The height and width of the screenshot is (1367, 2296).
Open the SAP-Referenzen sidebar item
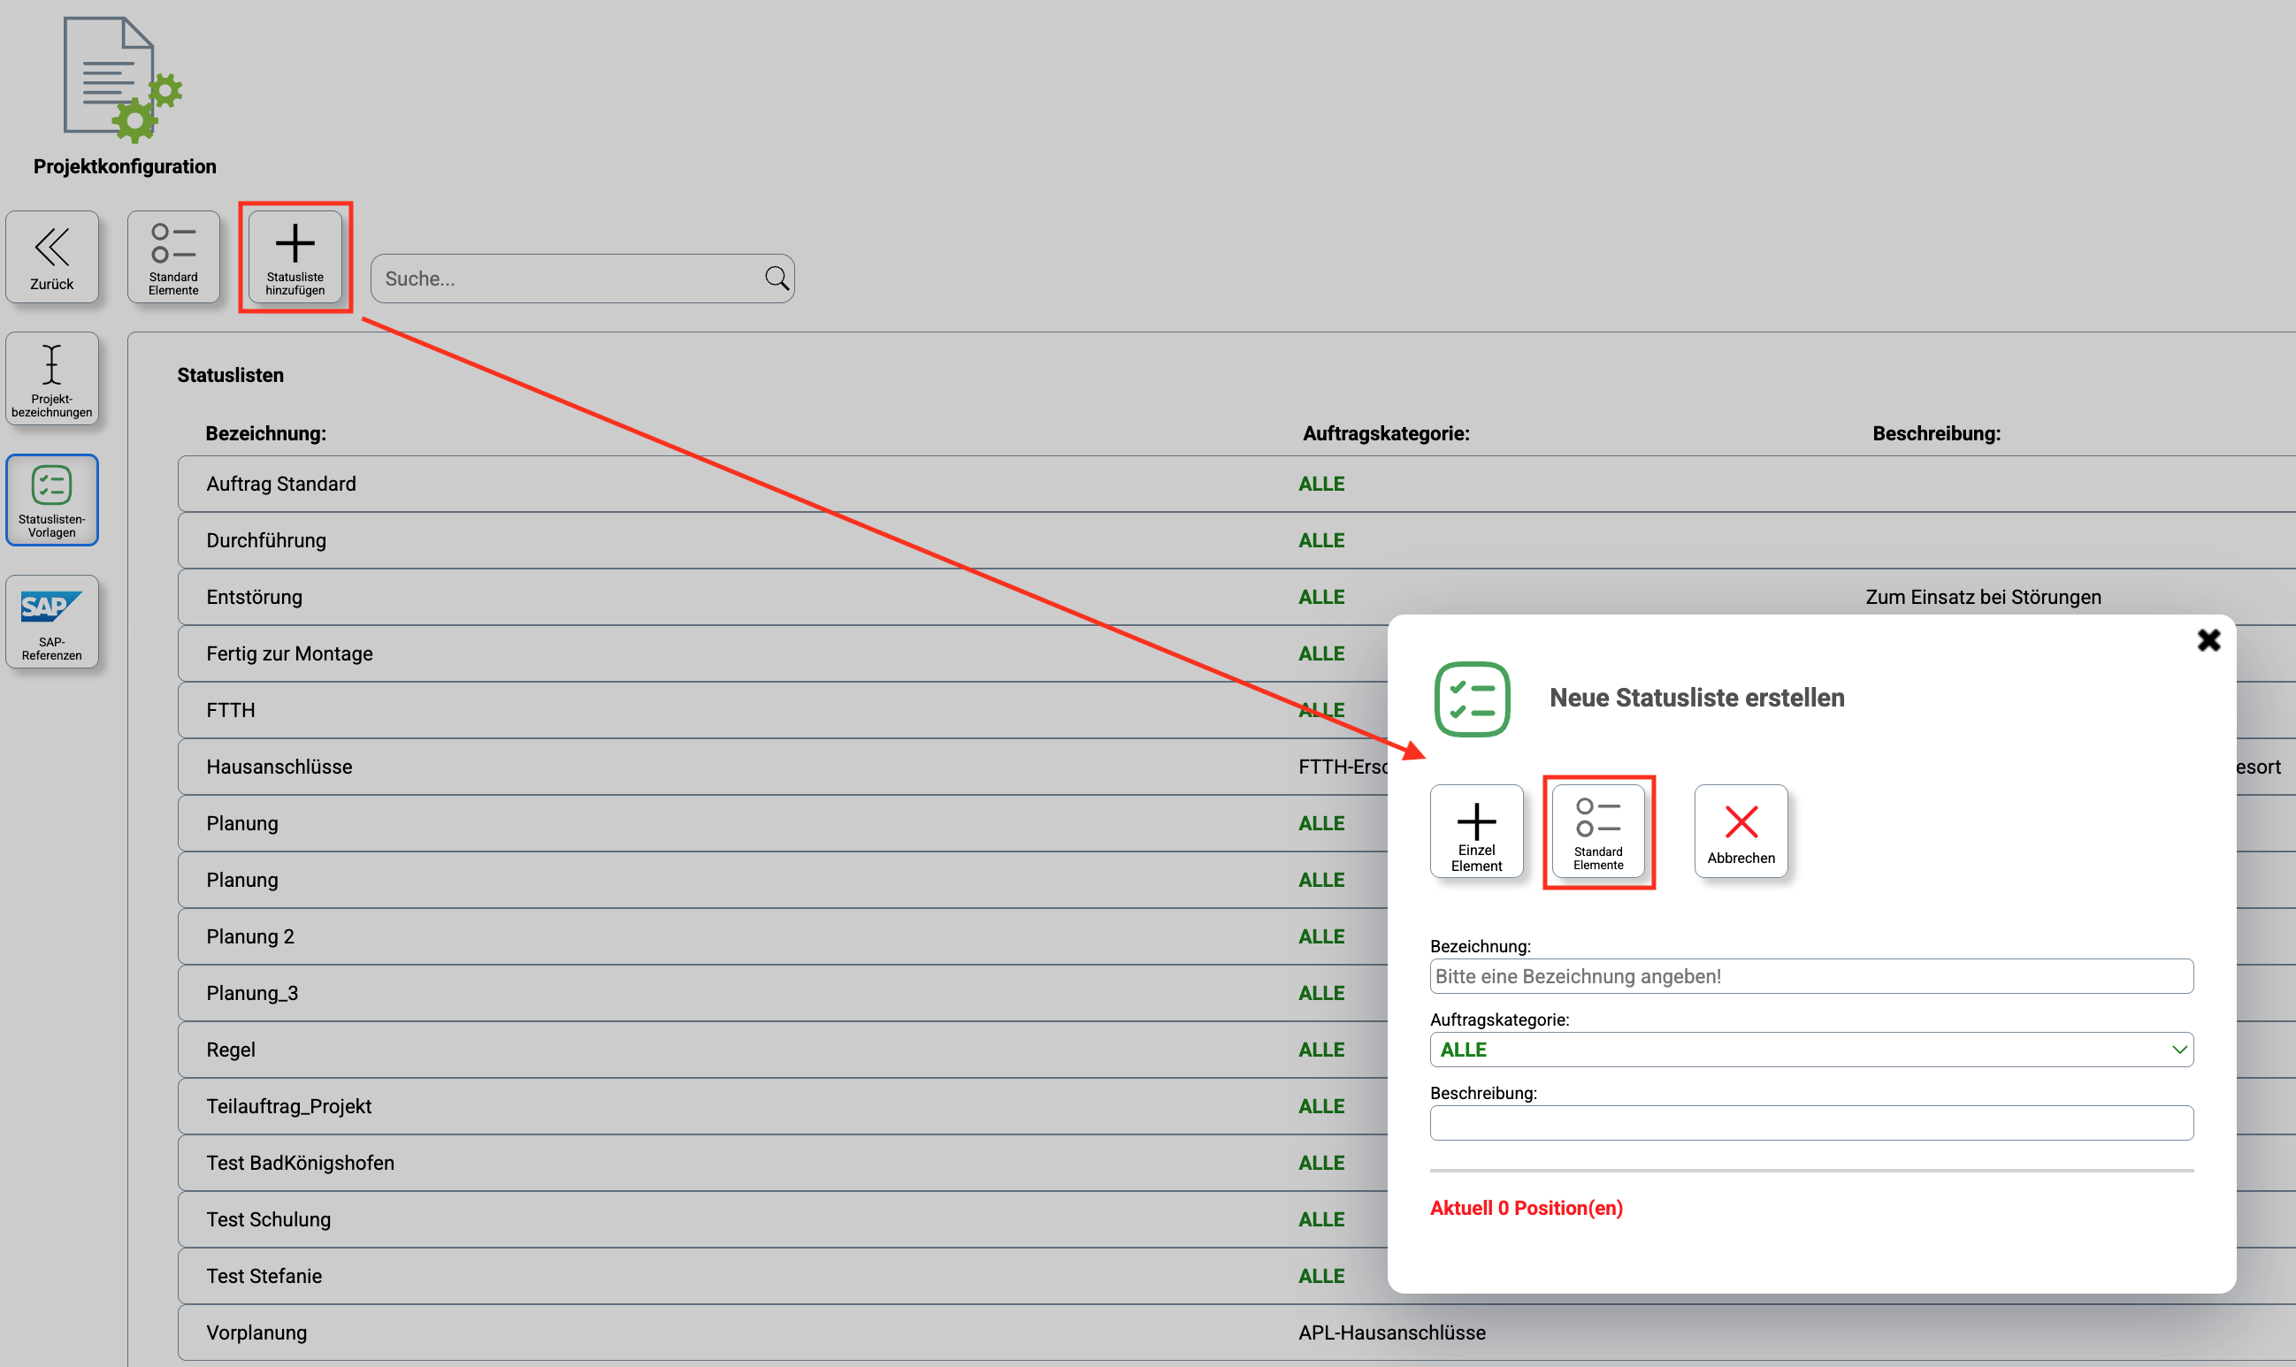point(51,622)
